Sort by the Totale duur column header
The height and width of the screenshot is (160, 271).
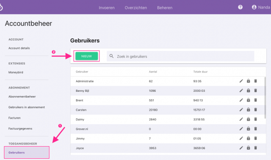pos(200,72)
